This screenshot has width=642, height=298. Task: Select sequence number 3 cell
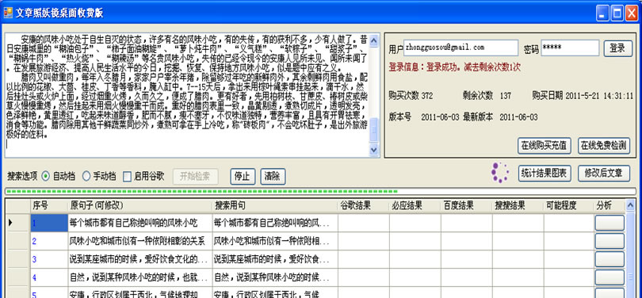point(49,259)
